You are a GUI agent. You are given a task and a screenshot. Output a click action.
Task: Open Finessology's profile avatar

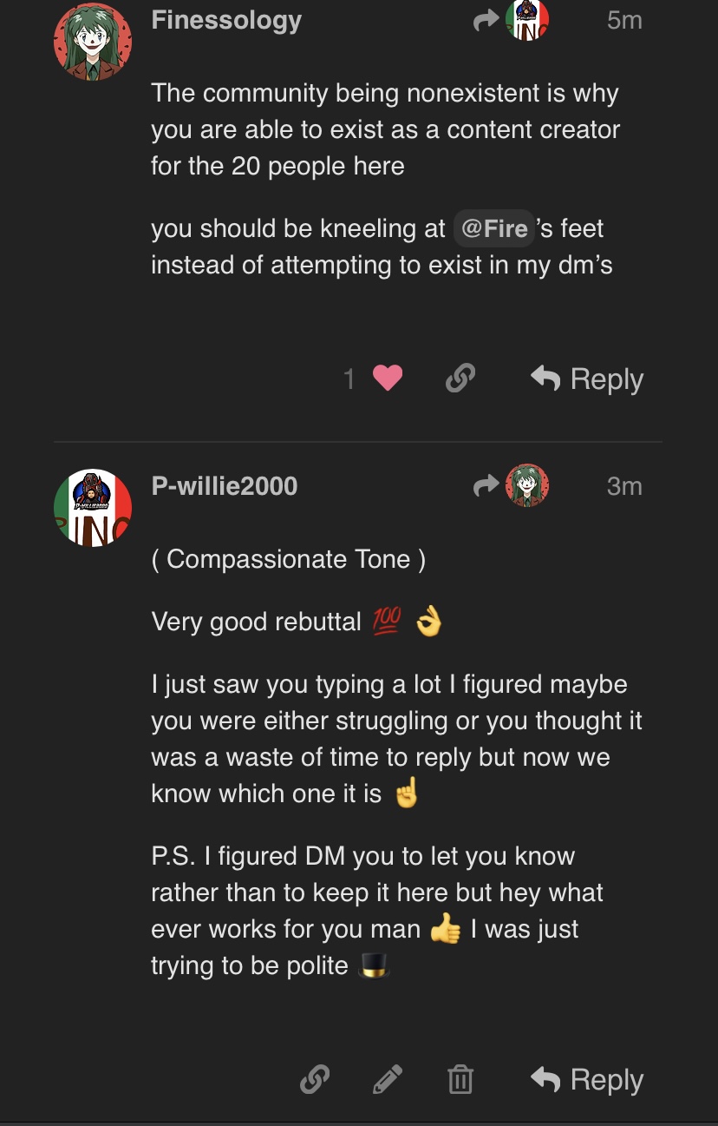(93, 42)
